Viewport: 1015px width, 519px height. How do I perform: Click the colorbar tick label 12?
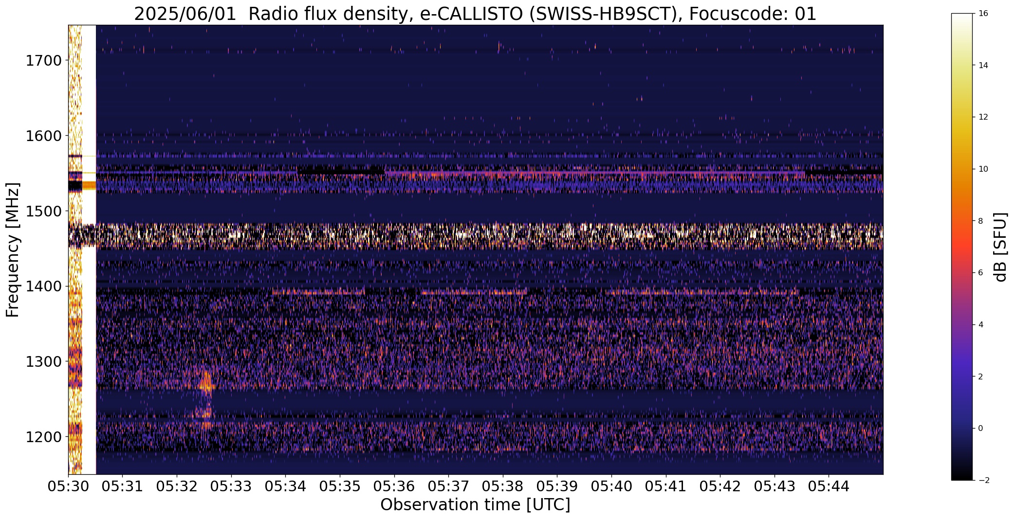(983, 117)
